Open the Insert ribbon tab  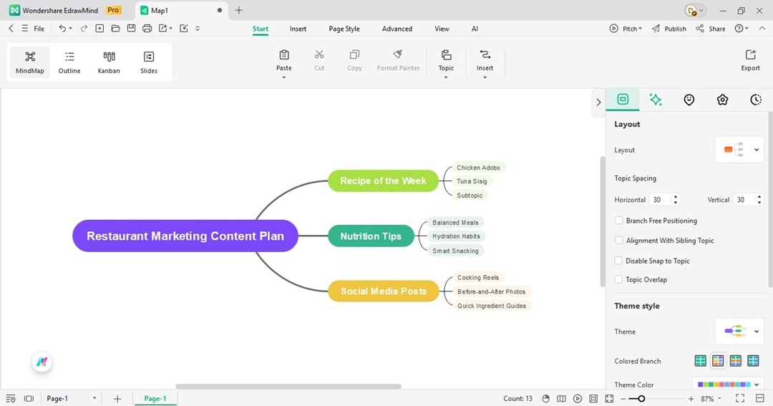coord(298,29)
